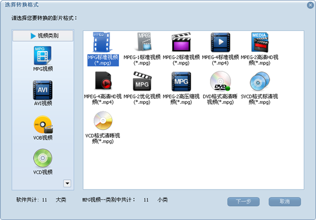
Task: Expand category list with down arrow
Action: 67,183
